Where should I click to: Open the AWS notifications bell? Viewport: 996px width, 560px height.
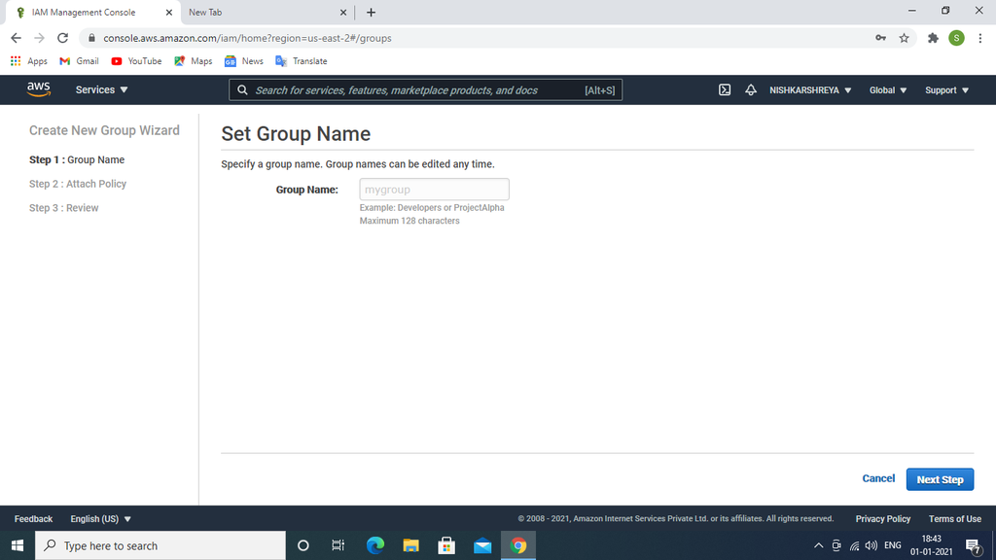pyautogui.click(x=750, y=89)
